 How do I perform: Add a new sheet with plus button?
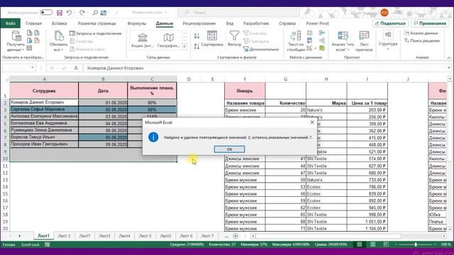(x=236, y=236)
